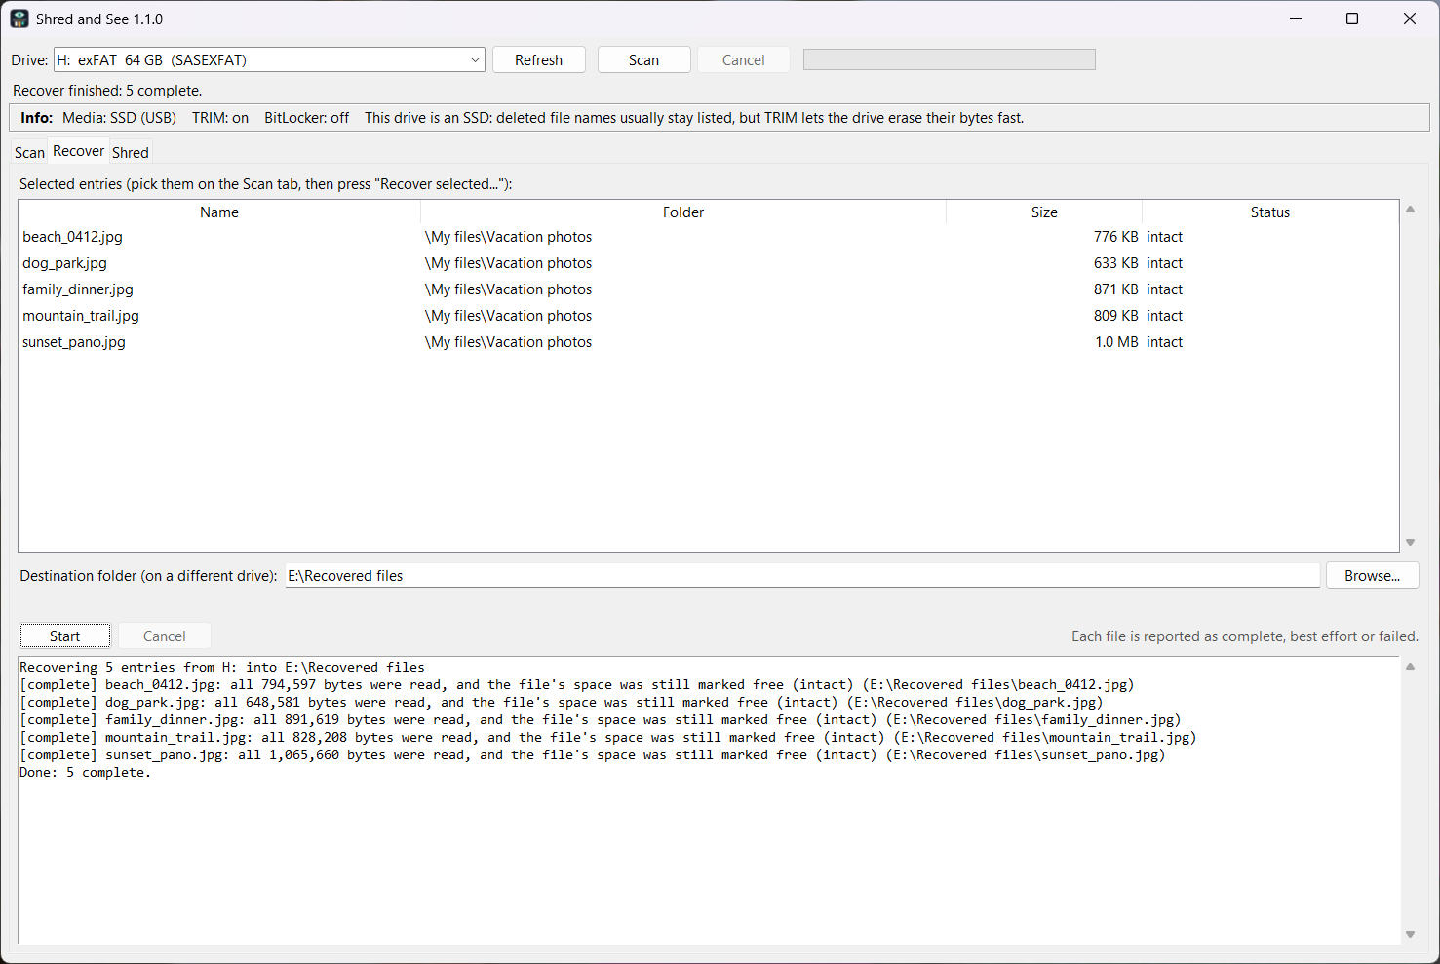The image size is (1440, 964).
Task: Click the sunset_pano.jpg complete log line
Action: coord(593,755)
